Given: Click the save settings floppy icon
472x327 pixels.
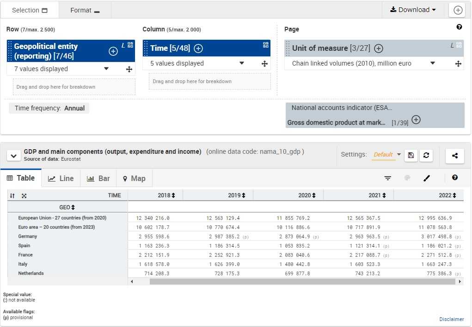Looking at the screenshot, I should (411, 156).
